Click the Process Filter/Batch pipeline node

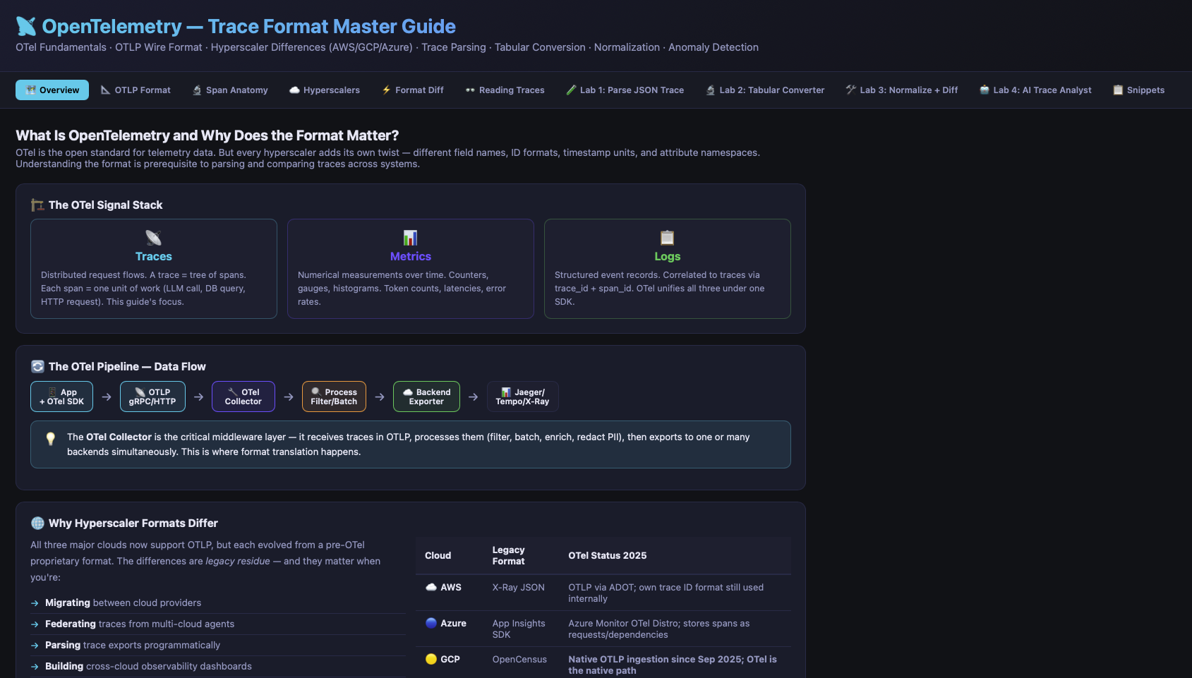[334, 396]
